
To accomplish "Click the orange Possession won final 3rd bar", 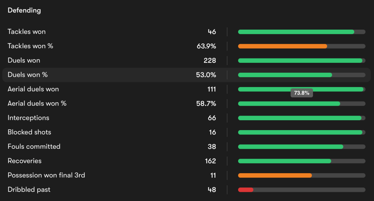I will 275,175.
